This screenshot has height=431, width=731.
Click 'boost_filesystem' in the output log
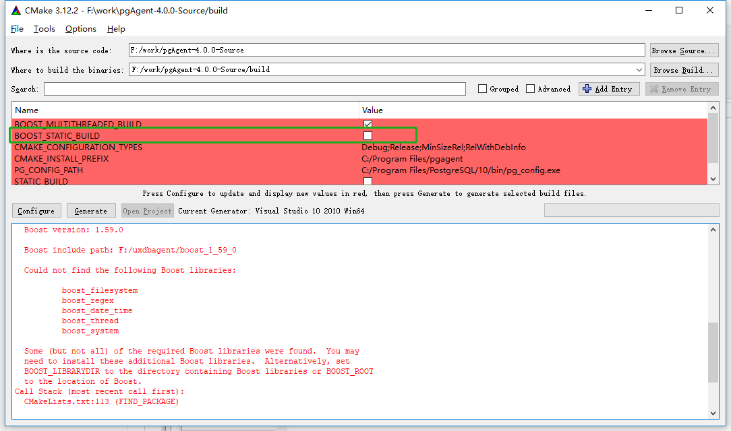(100, 290)
